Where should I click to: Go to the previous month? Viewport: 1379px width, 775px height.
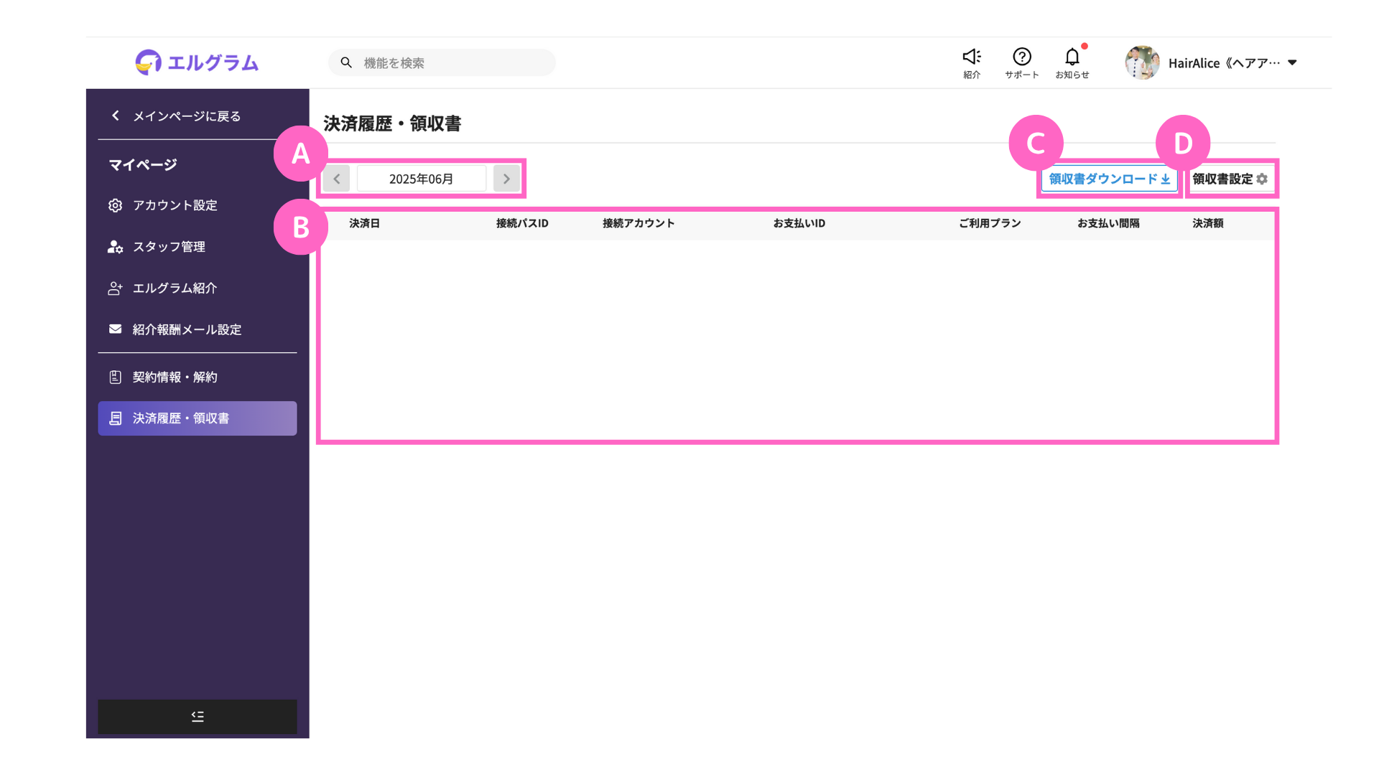pos(336,179)
